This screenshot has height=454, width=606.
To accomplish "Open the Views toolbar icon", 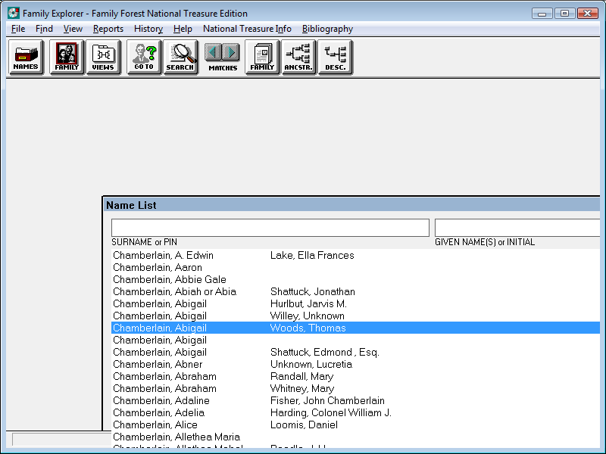I will point(103,58).
